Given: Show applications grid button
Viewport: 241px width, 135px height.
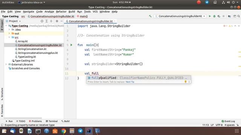Looking at the screenshot, I should [237, 131].
